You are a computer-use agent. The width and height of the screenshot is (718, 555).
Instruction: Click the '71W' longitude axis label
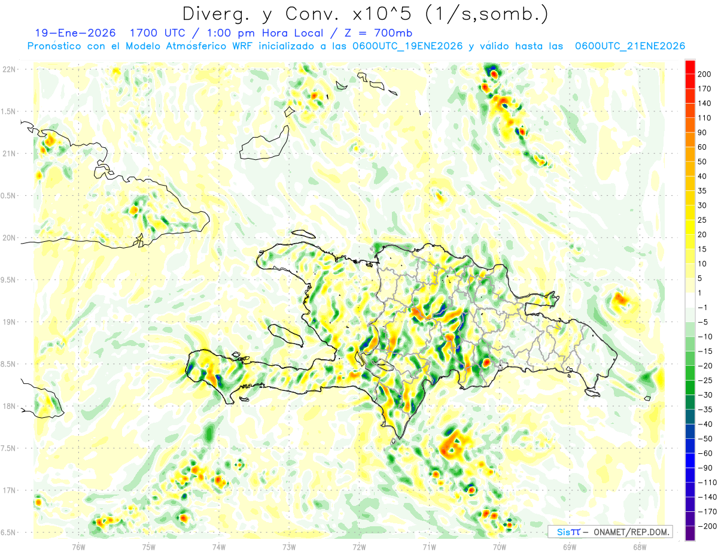coord(429,546)
